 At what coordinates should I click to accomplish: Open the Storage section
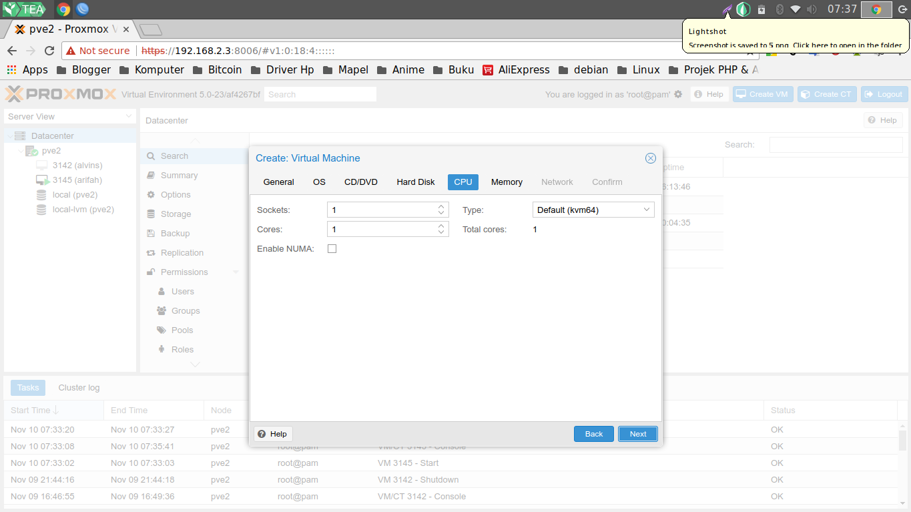(194, 214)
